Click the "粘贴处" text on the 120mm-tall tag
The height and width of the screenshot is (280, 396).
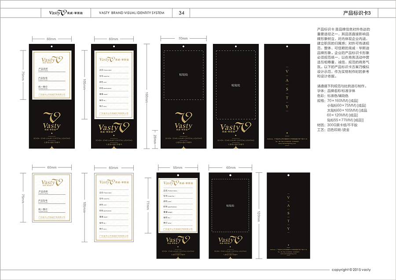[x=230, y=206]
